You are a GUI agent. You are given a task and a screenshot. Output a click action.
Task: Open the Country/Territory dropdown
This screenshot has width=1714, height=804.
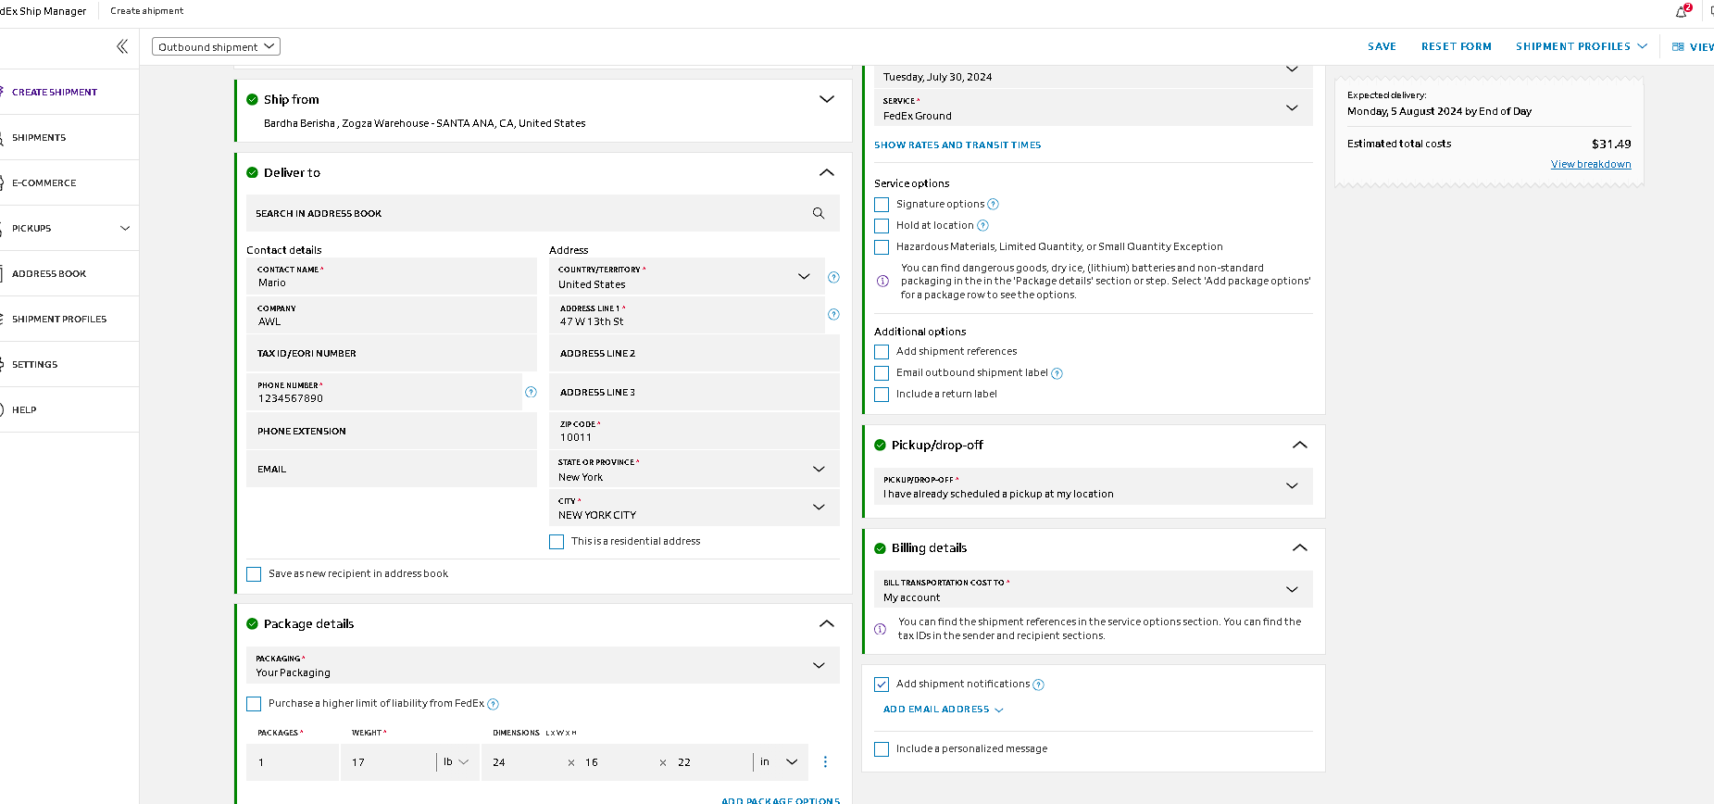pyautogui.click(x=686, y=277)
